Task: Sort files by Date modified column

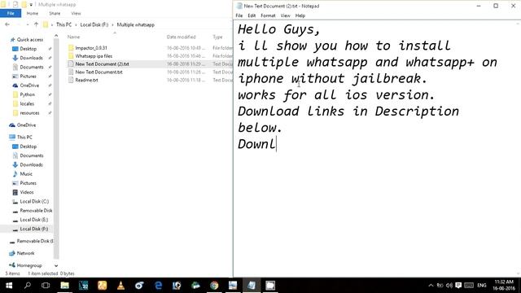Action: coord(181,37)
